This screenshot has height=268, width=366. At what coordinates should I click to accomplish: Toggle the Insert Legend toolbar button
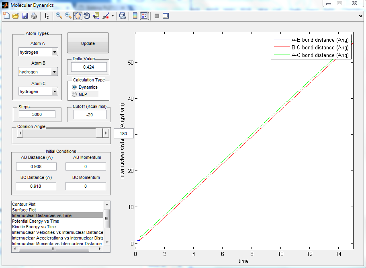(144, 16)
